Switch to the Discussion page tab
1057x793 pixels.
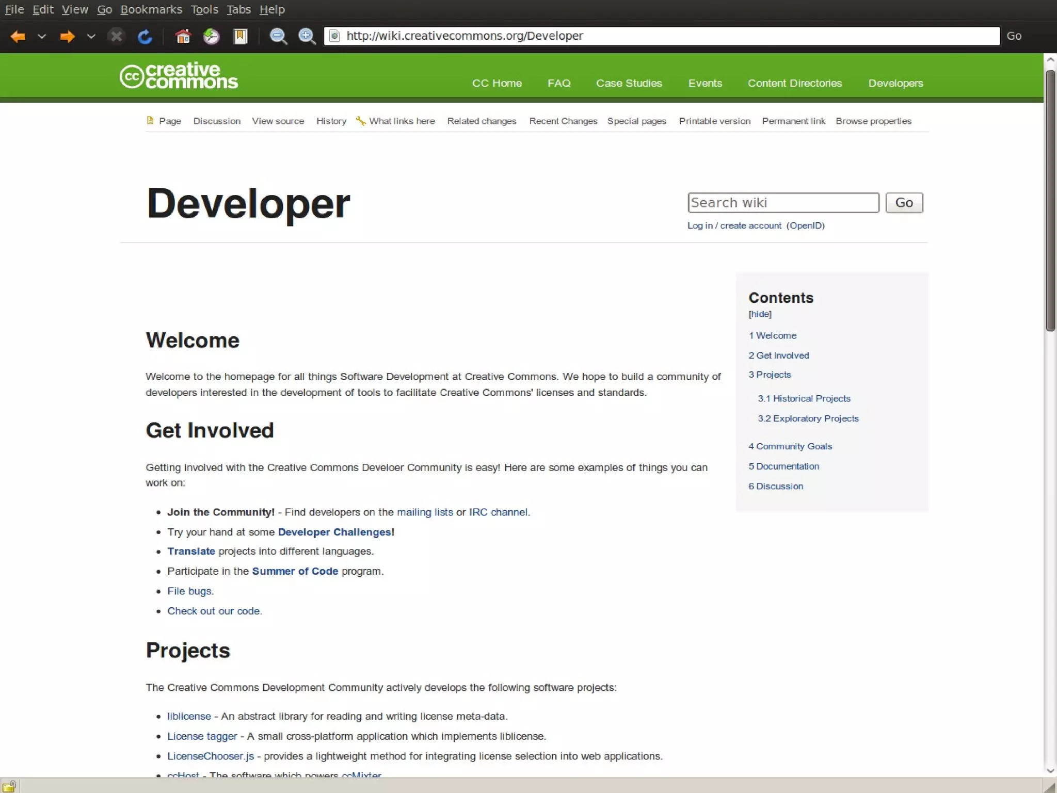pos(217,121)
